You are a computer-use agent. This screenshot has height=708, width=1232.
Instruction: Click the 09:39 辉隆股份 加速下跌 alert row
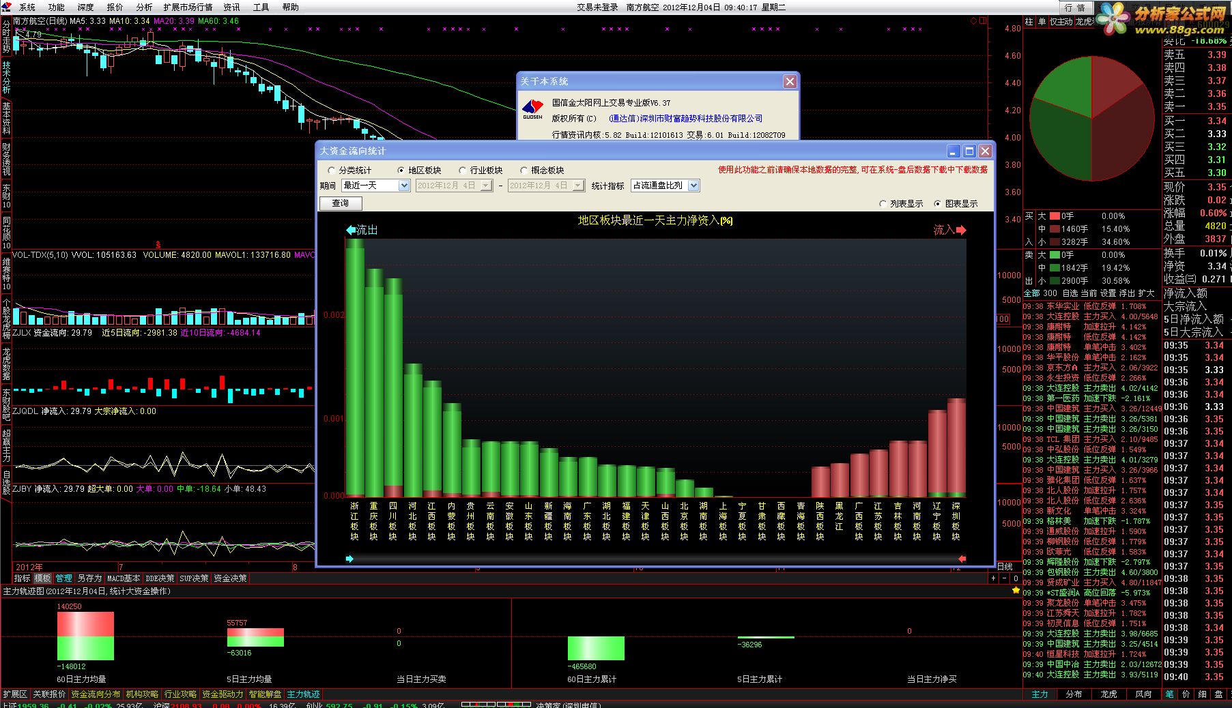coord(1091,562)
